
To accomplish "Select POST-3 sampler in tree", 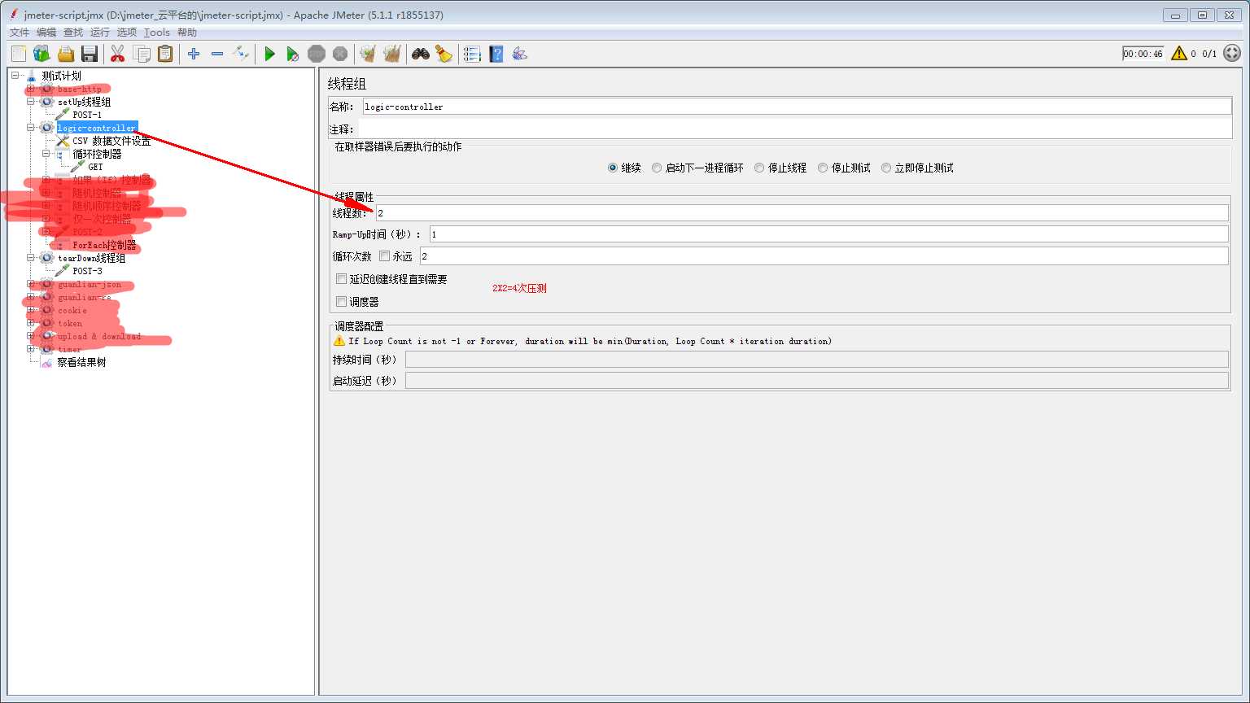I will (87, 271).
